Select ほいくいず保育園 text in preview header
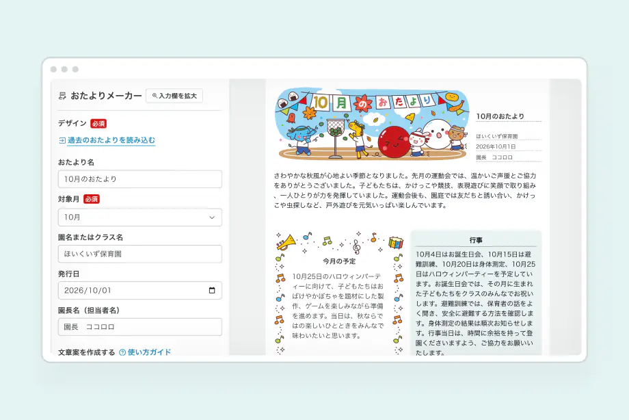Screen dimensions: 629x420 pos(496,136)
